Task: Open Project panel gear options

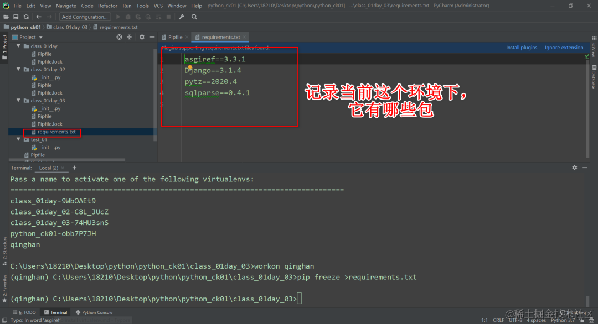Action: (x=142, y=37)
